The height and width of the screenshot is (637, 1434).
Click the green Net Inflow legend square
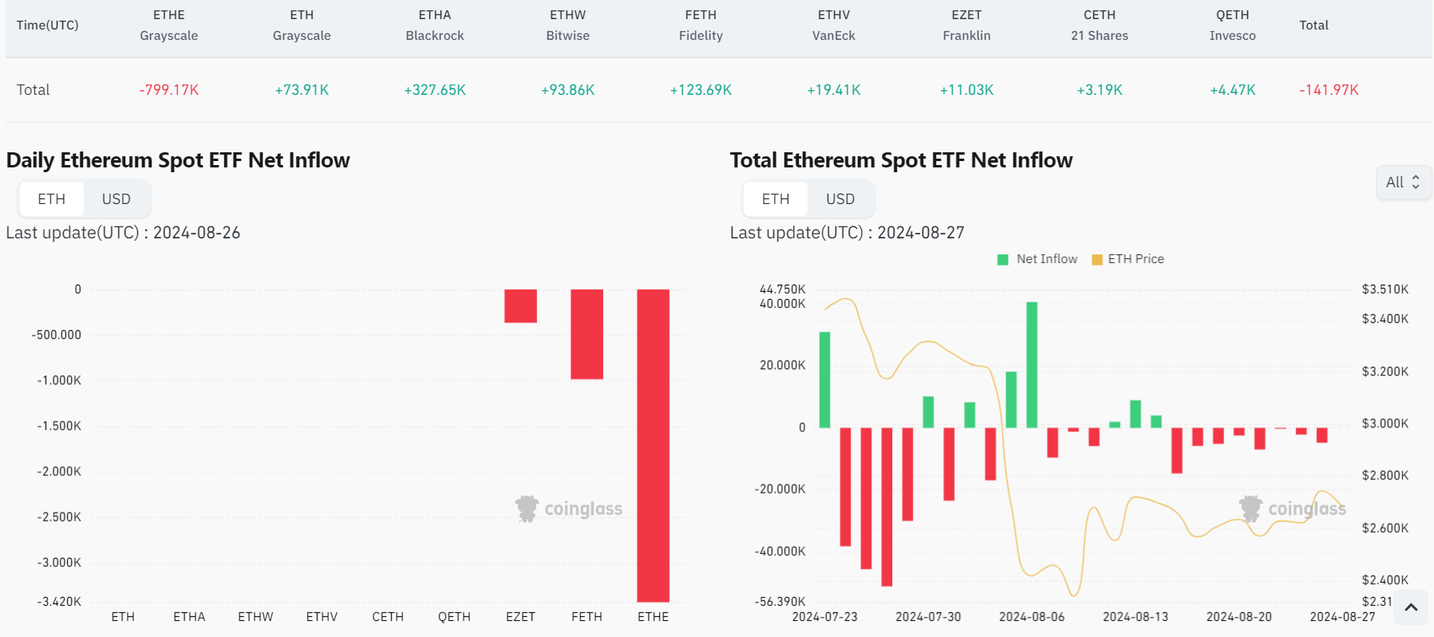(1003, 259)
